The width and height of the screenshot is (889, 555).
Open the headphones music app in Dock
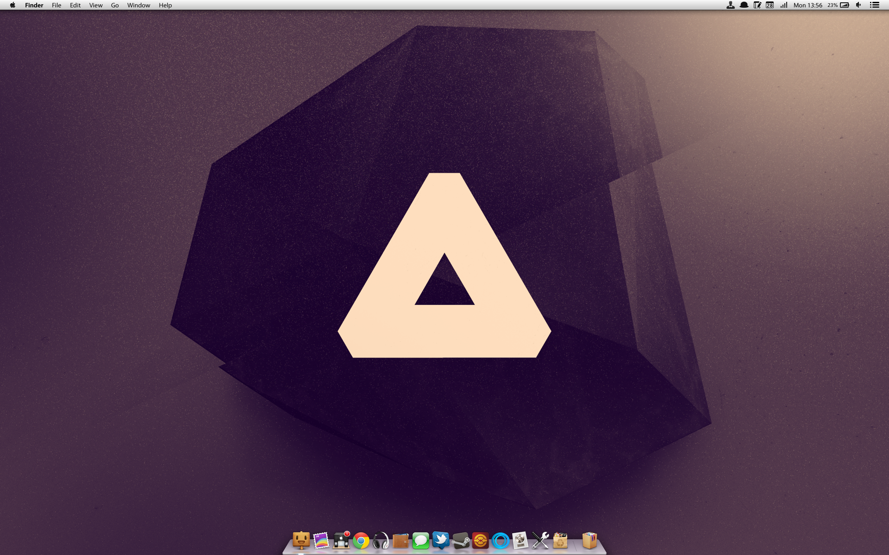coord(381,541)
